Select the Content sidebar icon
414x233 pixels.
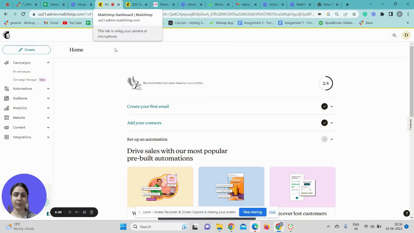(6, 128)
